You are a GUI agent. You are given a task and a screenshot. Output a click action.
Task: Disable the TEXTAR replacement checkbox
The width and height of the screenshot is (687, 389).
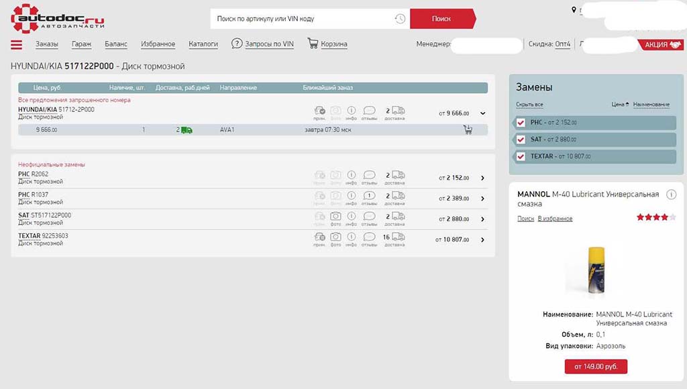click(521, 156)
